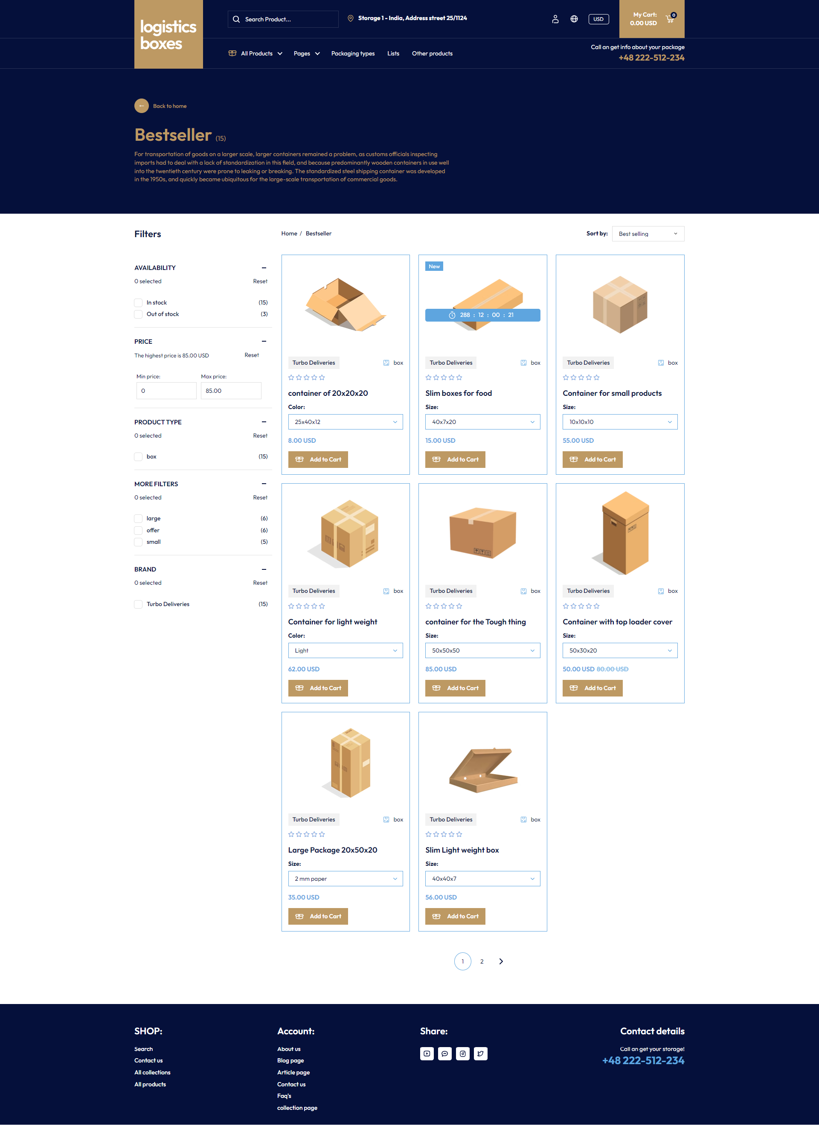Collapse the Price filter section

(264, 342)
